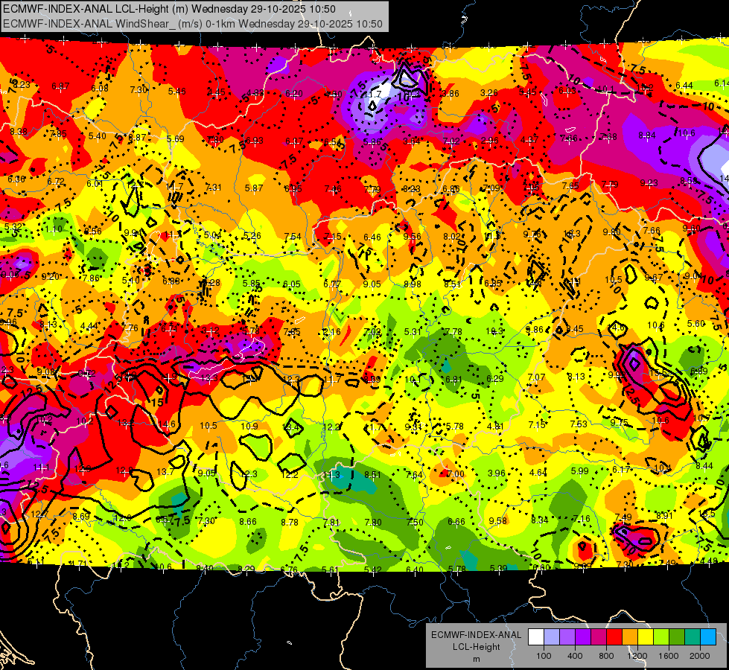Click the grid value 8.84
Image resolution: width=729 pixels, height=670 pixels.
pyautogui.click(x=646, y=135)
